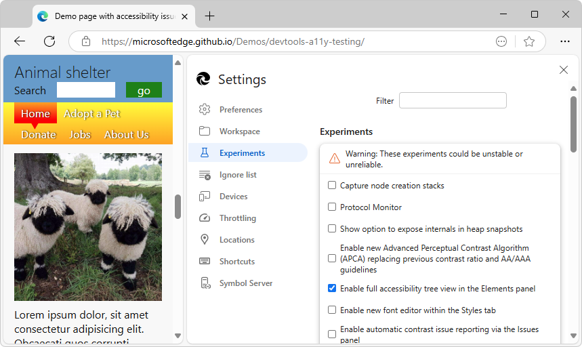Click the Settings panel vertical scrollbar
The height and width of the screenshot is (347, 582).
(573, 124)
